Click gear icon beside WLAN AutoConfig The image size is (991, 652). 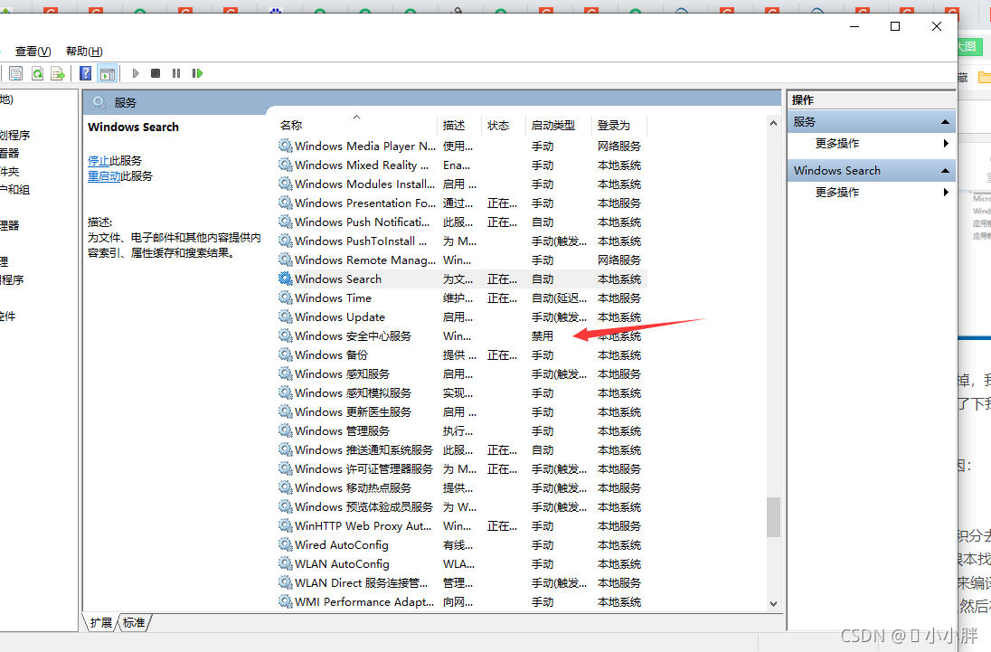(x=286, y=563)
